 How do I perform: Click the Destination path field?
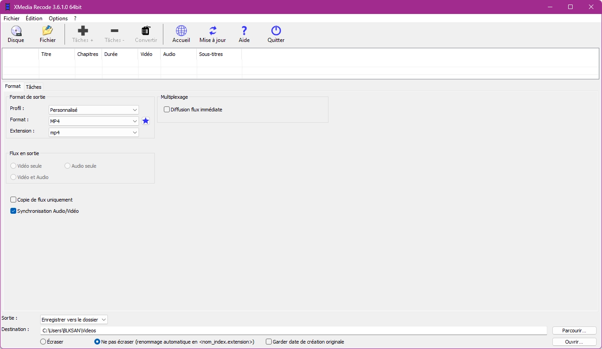(x=293, y=331)
